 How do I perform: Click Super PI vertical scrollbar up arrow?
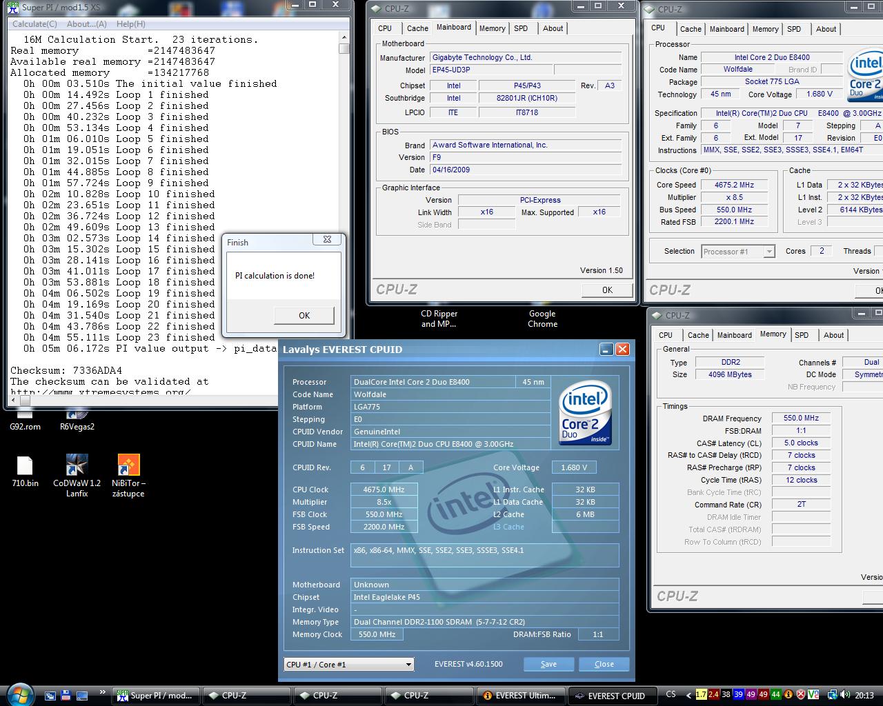coord(344,37)
